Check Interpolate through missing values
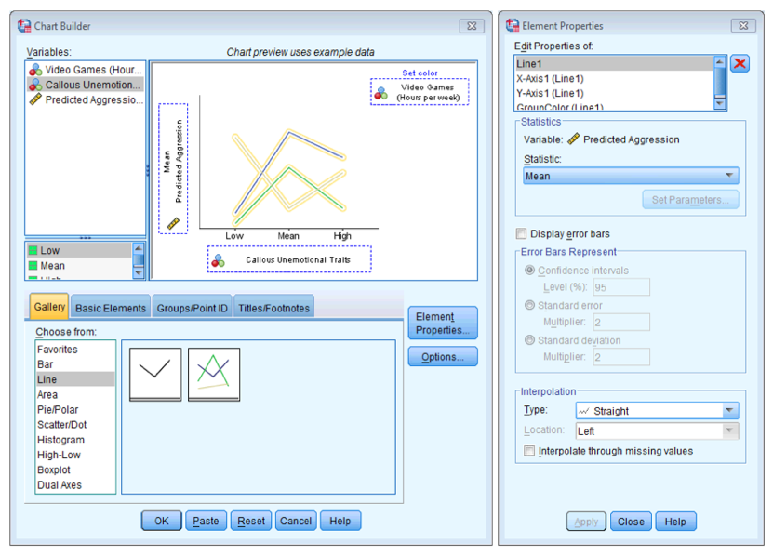773x555 pixels. pos(529,451)
